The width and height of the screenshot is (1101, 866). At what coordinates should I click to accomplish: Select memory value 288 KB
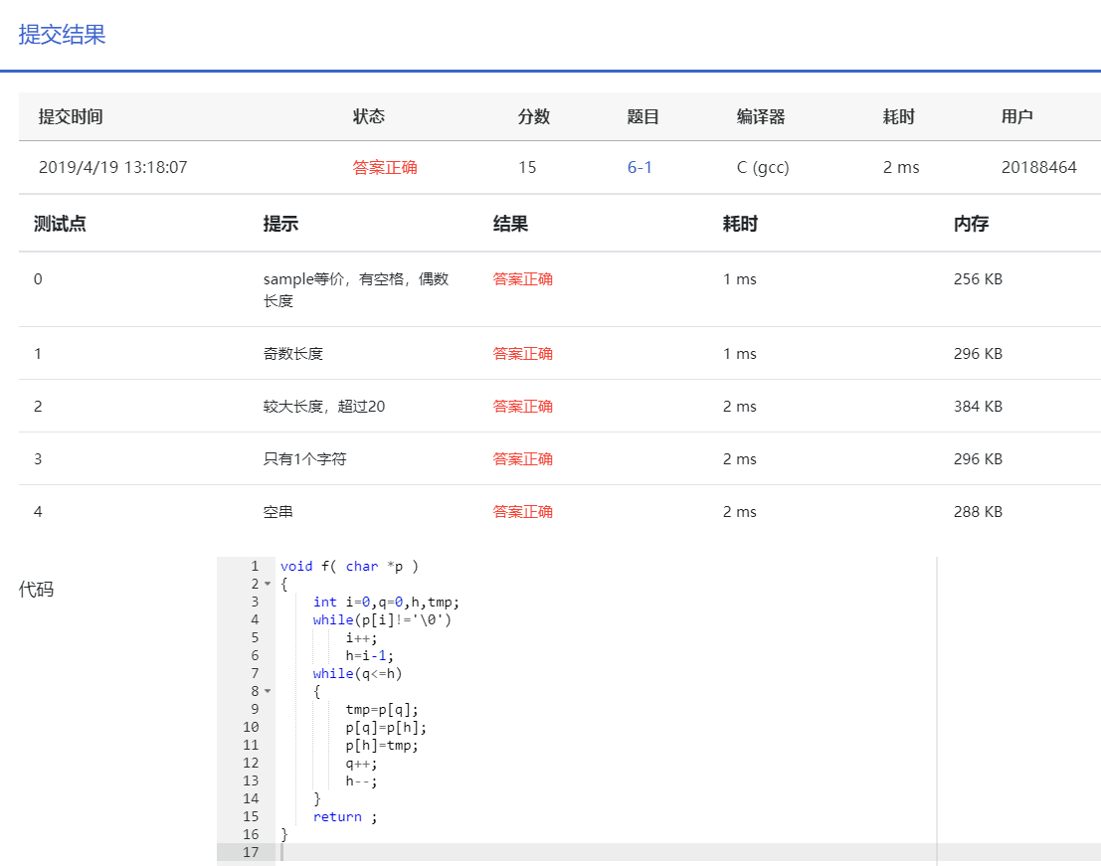click(x=978, y=512)
